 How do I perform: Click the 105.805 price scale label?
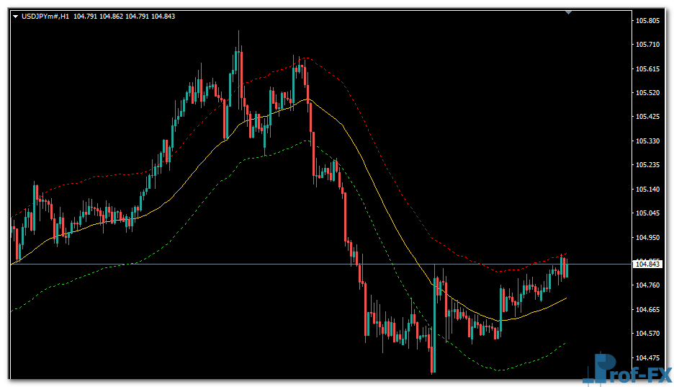click(x=648, y=21)
